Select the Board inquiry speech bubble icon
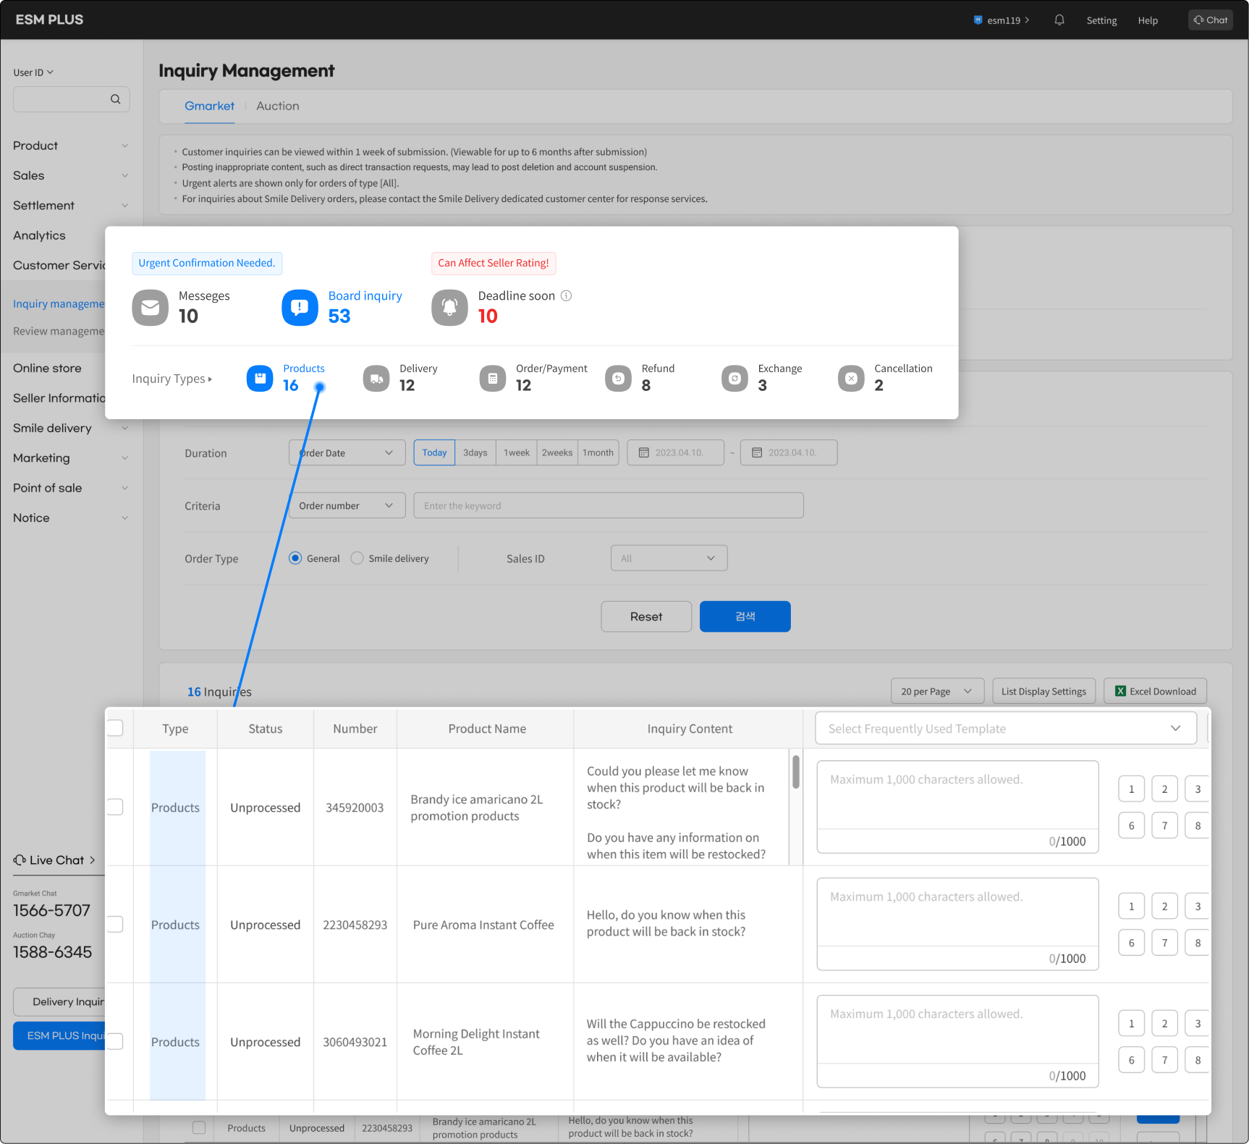The image size is (1249, 1144). click(300, 308)
